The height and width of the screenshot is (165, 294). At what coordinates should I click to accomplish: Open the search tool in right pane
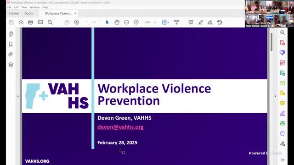283,33
